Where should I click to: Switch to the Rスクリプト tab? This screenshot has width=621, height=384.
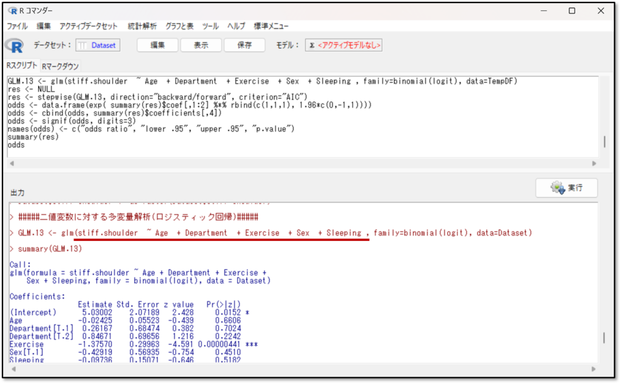(21, 66)
